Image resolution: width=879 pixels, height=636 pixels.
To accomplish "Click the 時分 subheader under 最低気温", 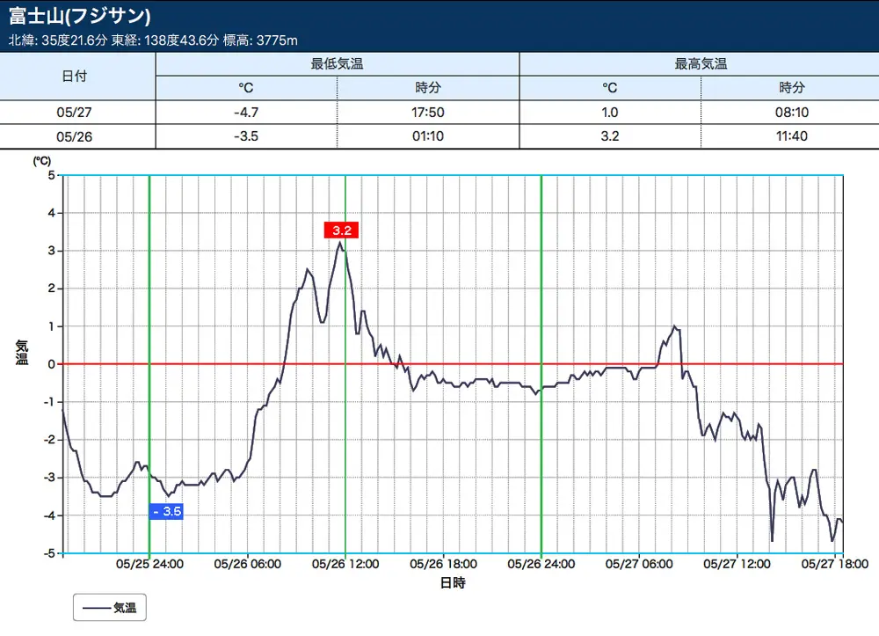I will (x=428, y=88).
